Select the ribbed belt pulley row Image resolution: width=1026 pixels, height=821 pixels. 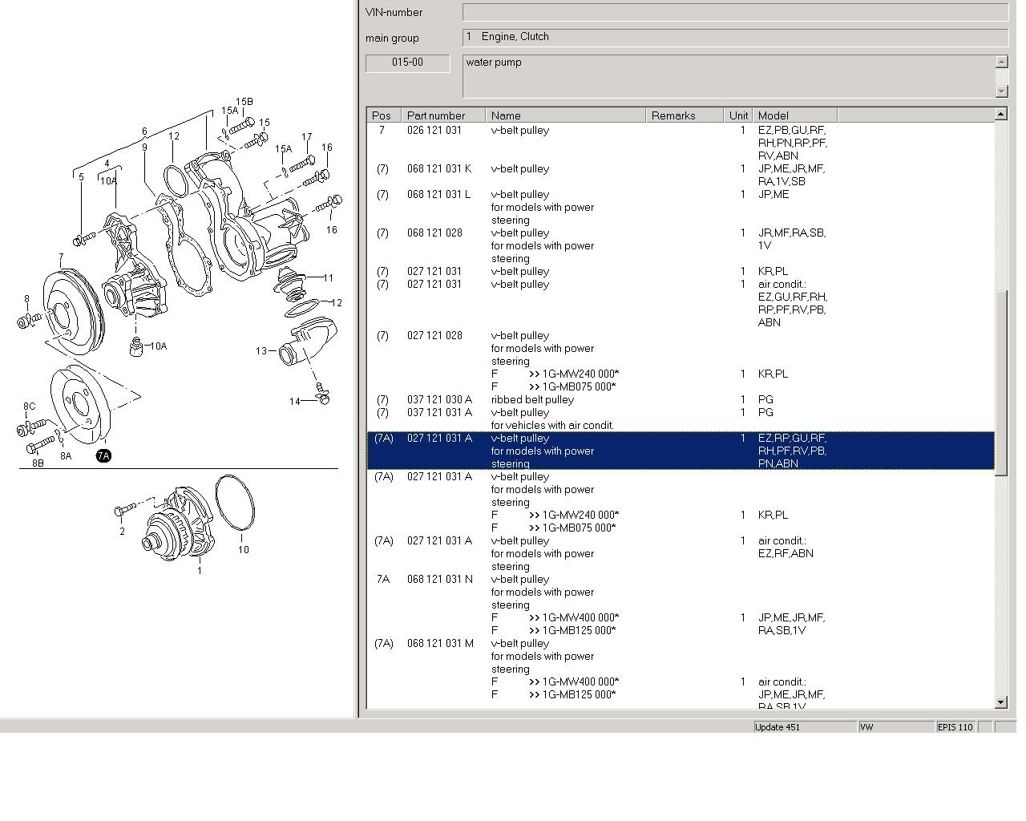point(532,399)
